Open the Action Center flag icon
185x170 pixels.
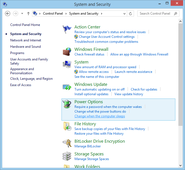pos(67,29)
